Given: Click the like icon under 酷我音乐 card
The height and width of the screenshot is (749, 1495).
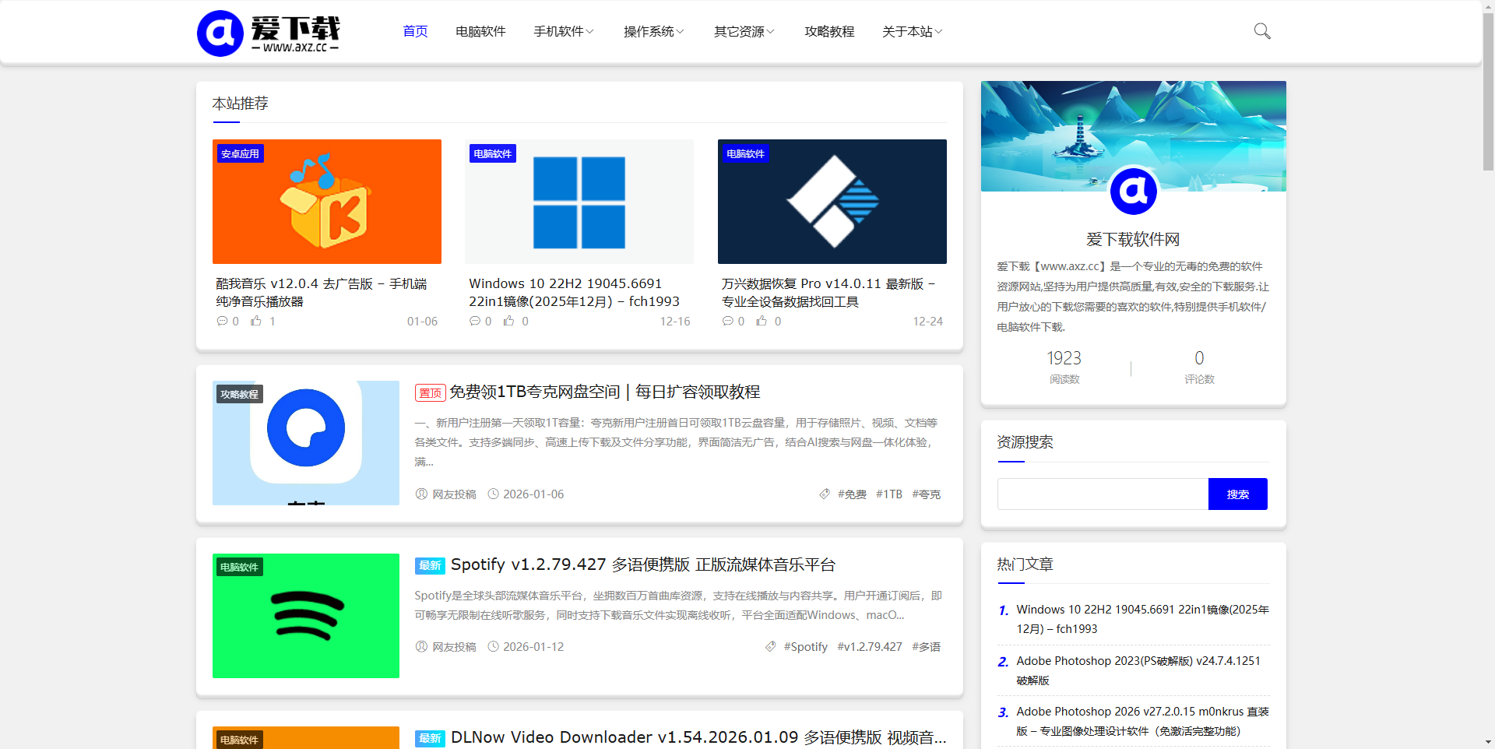Looking at the screenshot, I should pos(256,321).
